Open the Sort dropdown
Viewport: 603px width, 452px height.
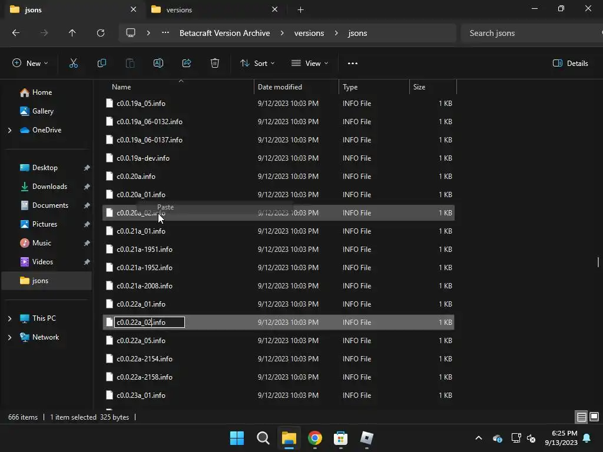click(x=257, y=64)
